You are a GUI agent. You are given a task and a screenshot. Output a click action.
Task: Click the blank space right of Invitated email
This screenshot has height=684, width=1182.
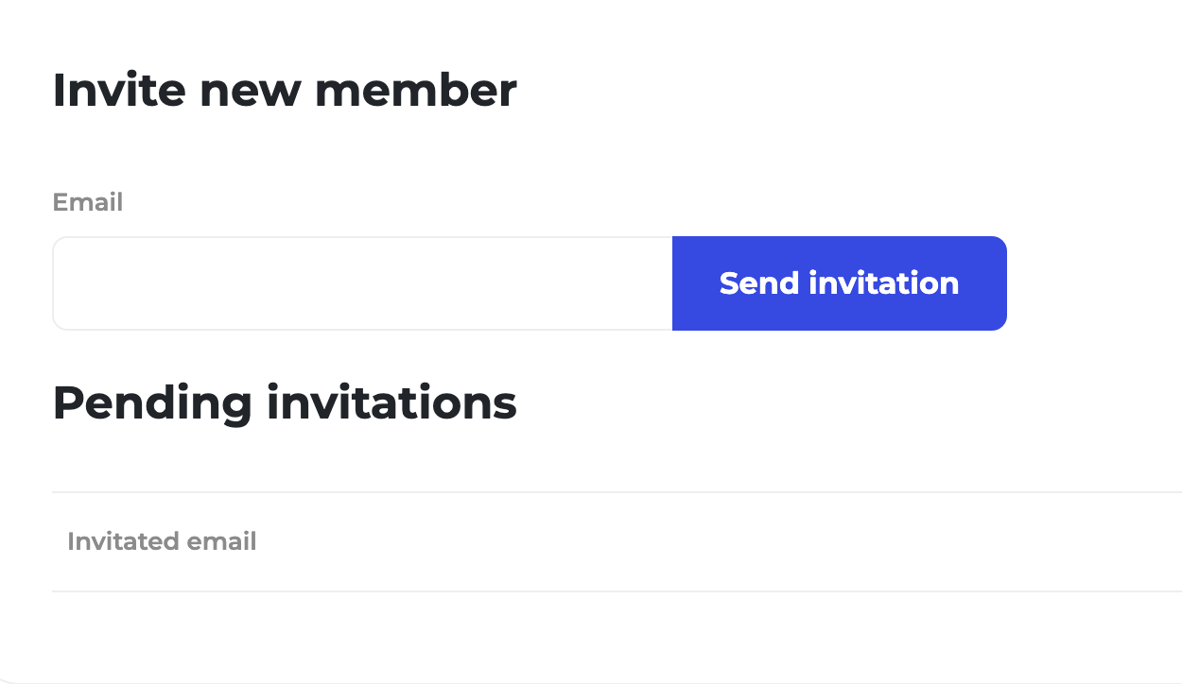pyautogui.click(x=719, y=541)
